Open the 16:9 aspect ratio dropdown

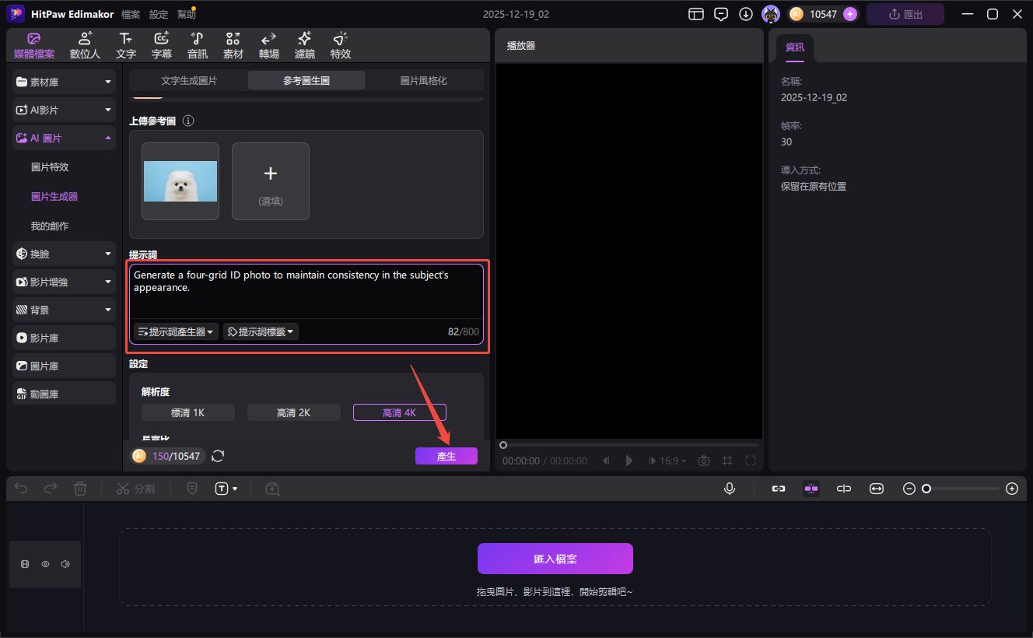pyautogui.click(x=667, y=461)
